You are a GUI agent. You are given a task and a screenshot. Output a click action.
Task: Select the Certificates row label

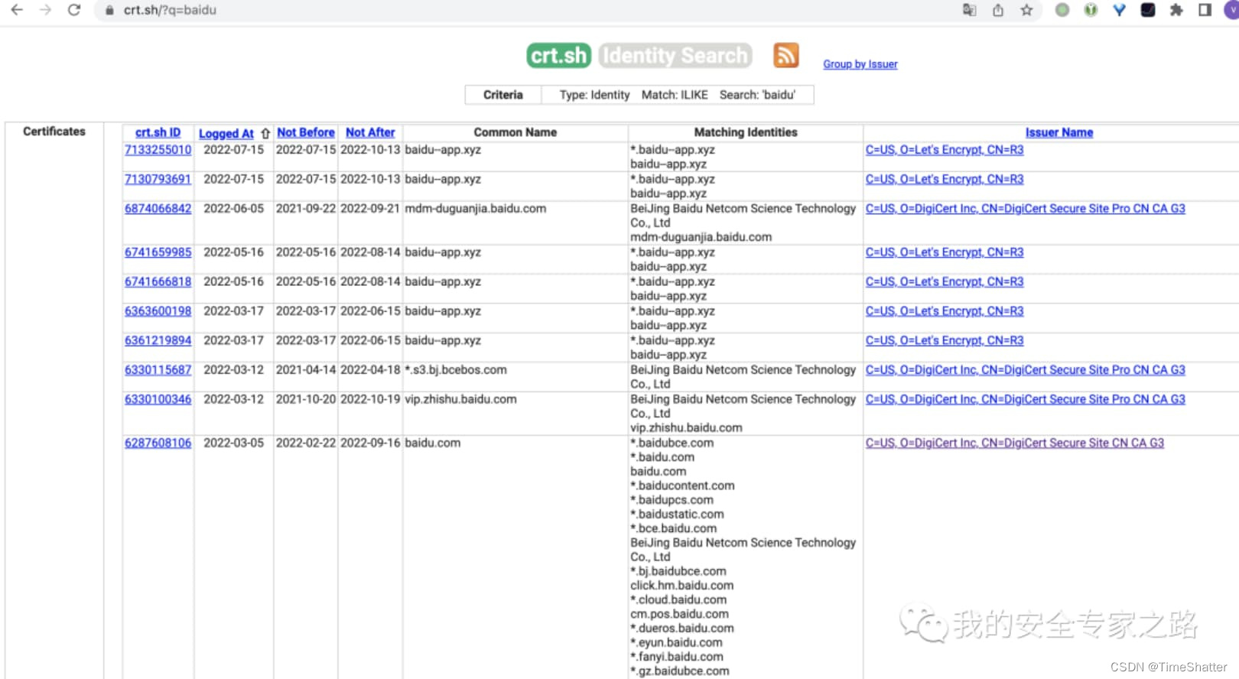coord(54,132)
